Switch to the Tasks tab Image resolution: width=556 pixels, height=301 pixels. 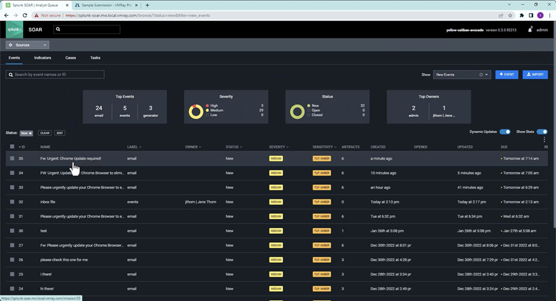(x=95, y=58)
